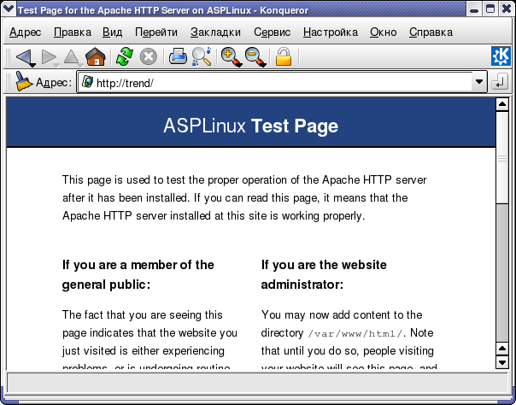Open the window menu in title bar
The width and height of the screenshot is (516, 405).
(9, 9)
